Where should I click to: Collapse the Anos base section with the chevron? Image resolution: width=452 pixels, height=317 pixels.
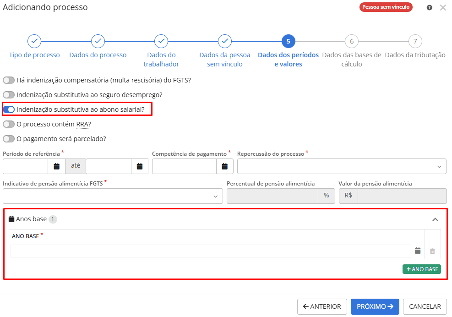pyautogui.click(x=435, y=219)
